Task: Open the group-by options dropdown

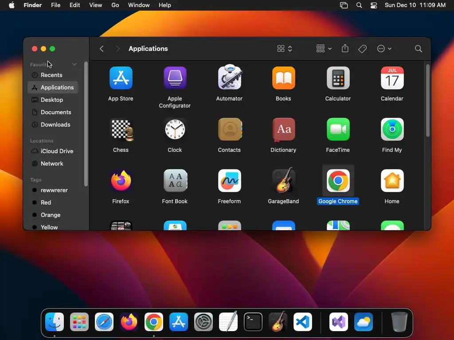Action: (x=324, y=49)
